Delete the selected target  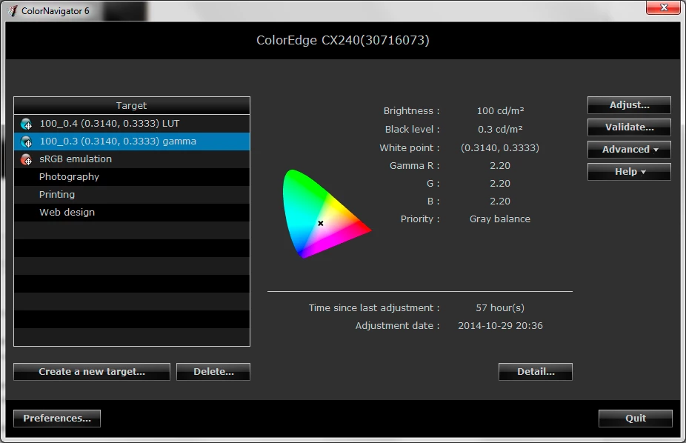pos(213,372)
